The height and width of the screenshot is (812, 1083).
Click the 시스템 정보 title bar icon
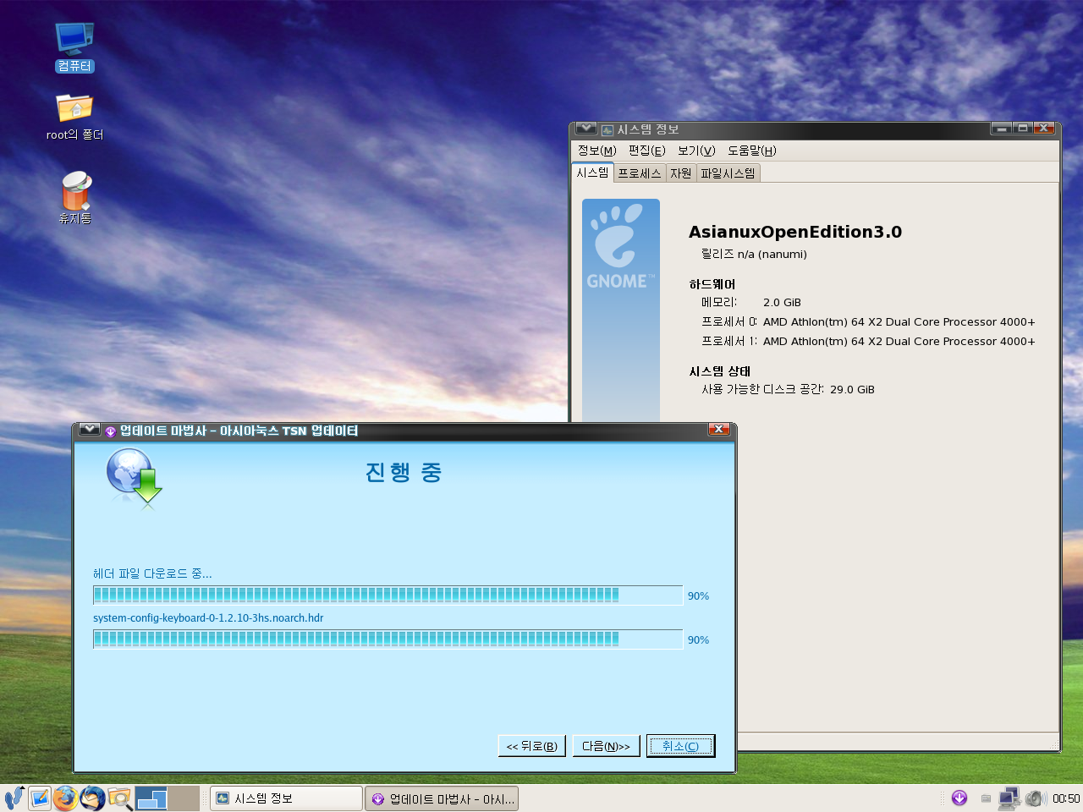pos(607,129)
